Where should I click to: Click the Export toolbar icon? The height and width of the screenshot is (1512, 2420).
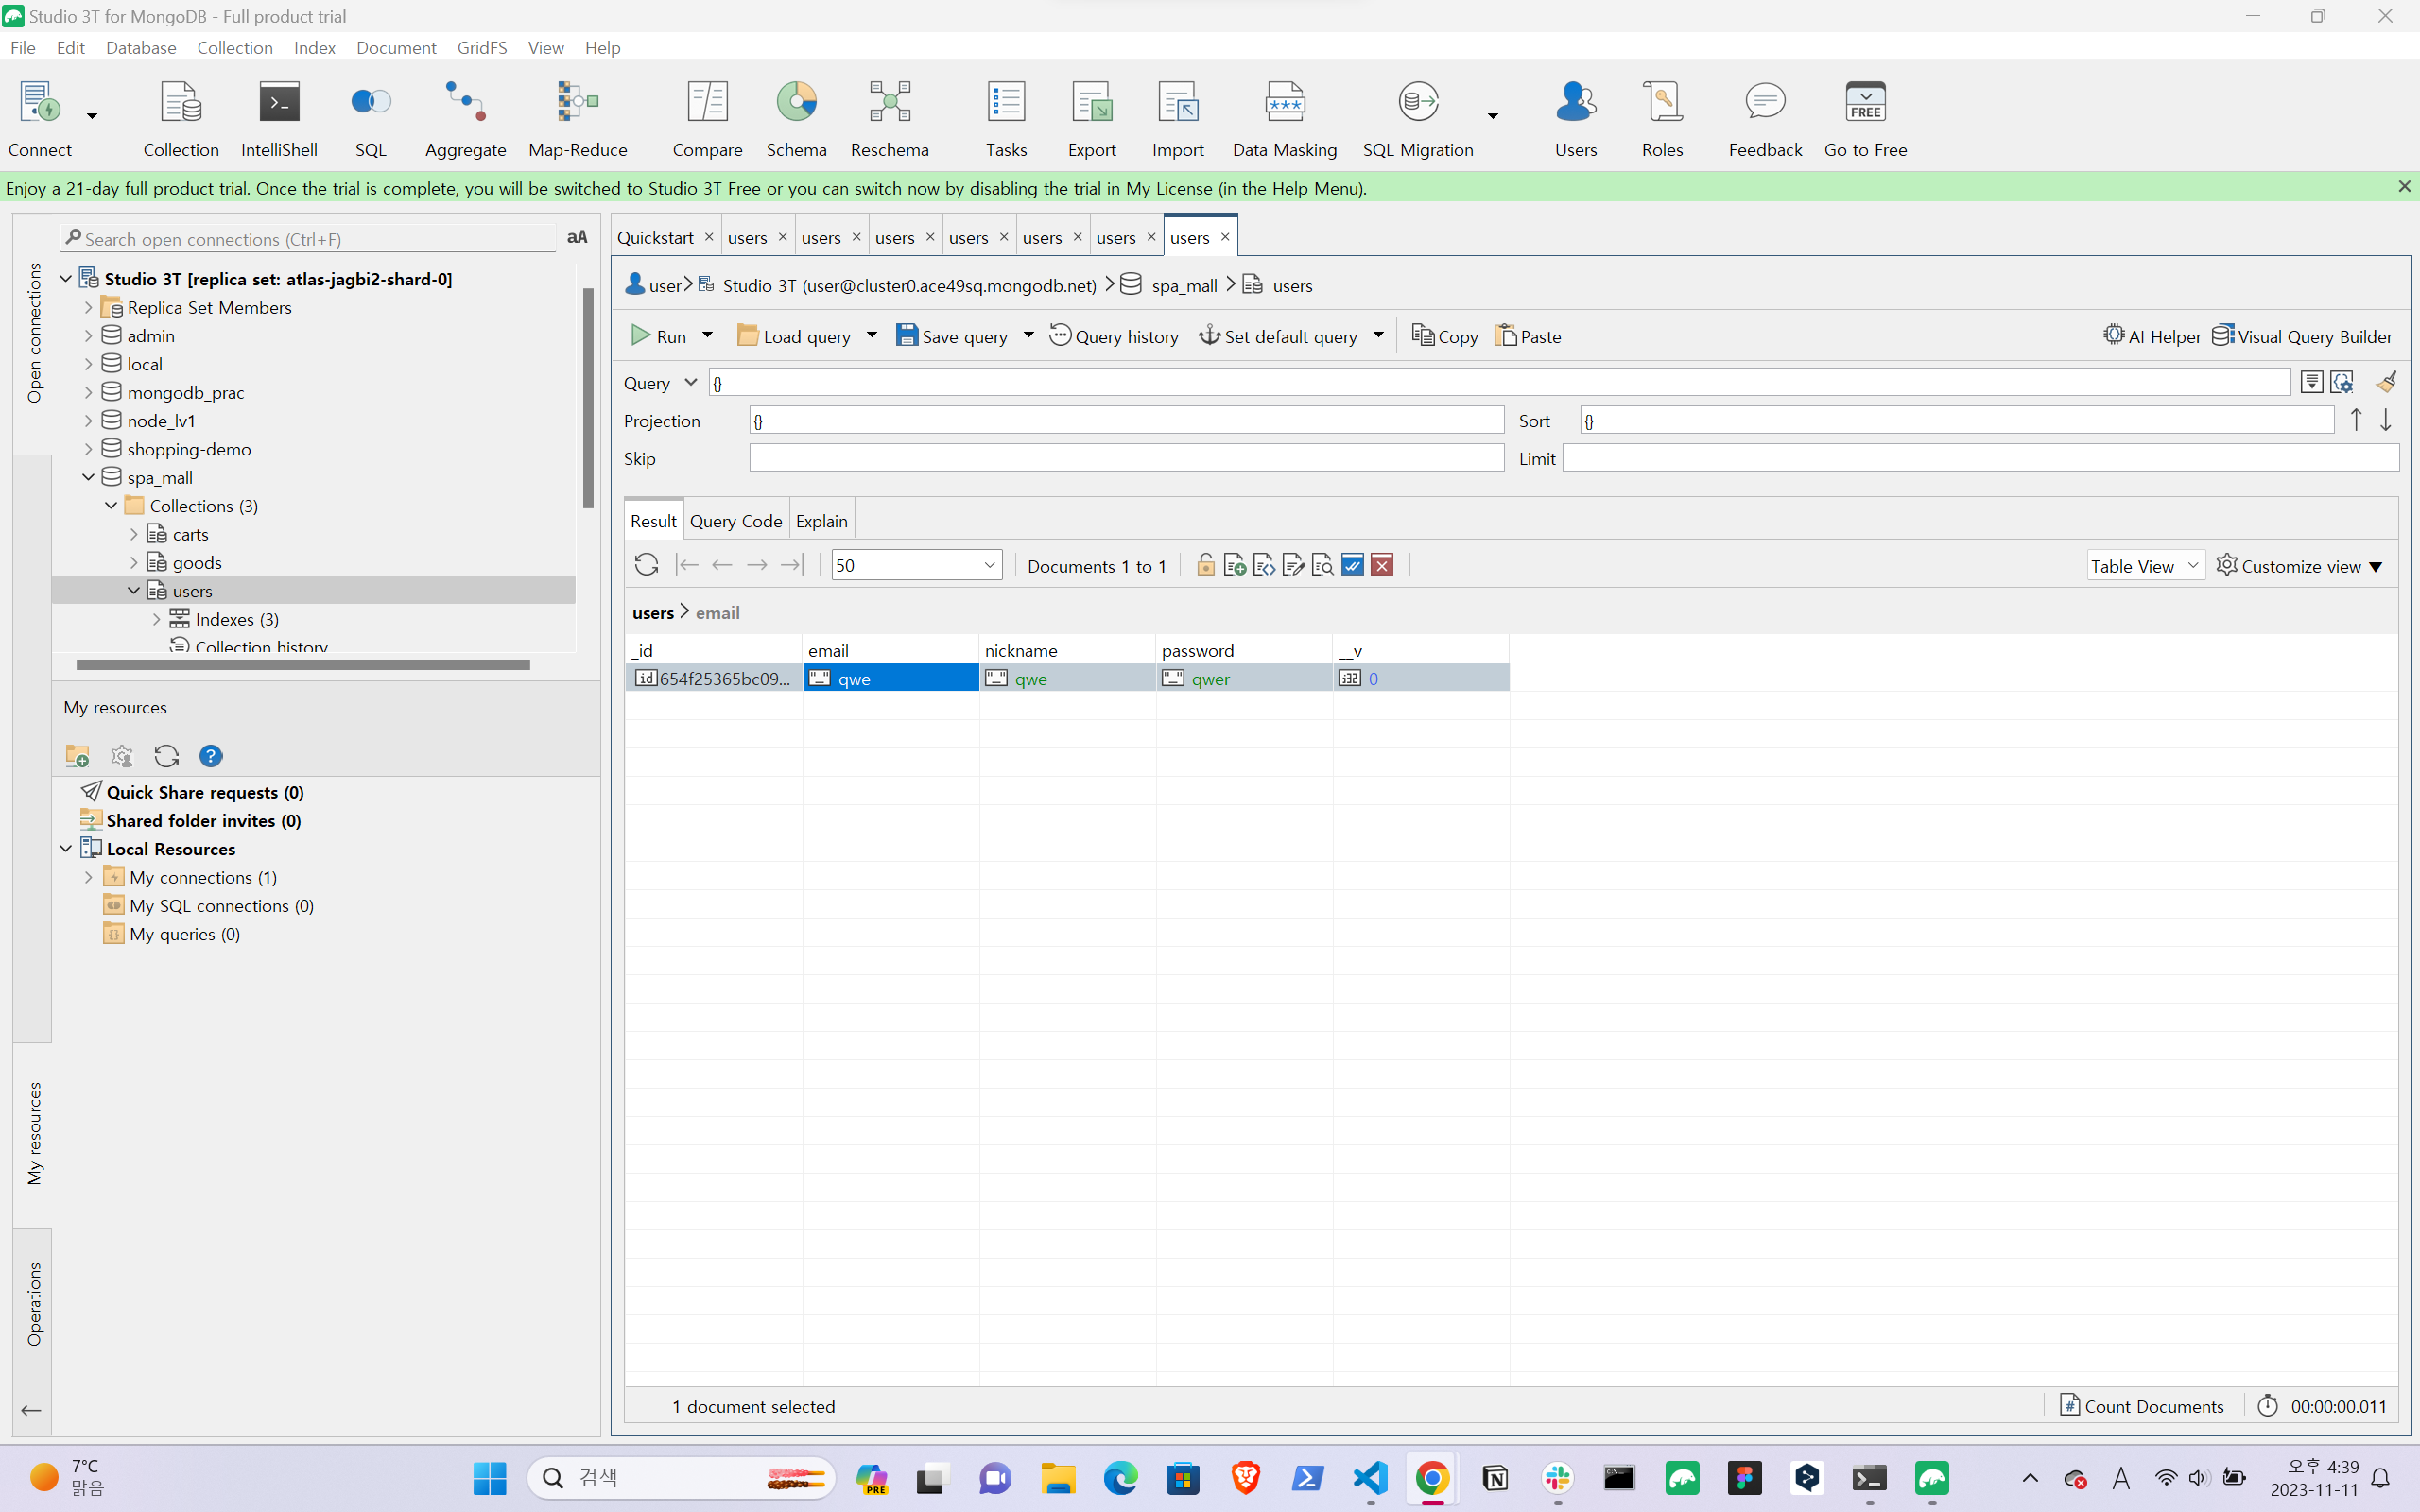[1091, 118]
